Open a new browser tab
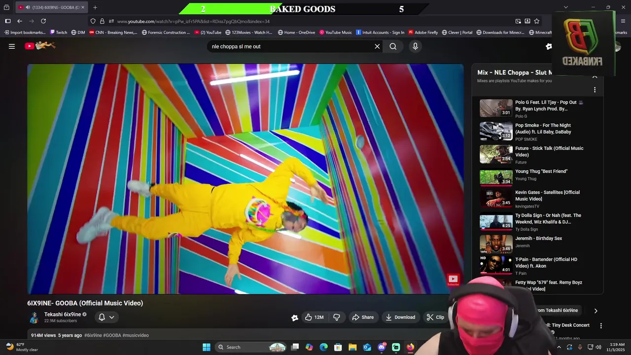 click(x=95, y=7)
